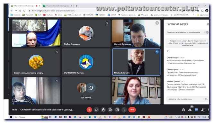This screenshot has width=213, height=123.
Task: Close the in-meeting chat panel
Action: pos(208,24)
